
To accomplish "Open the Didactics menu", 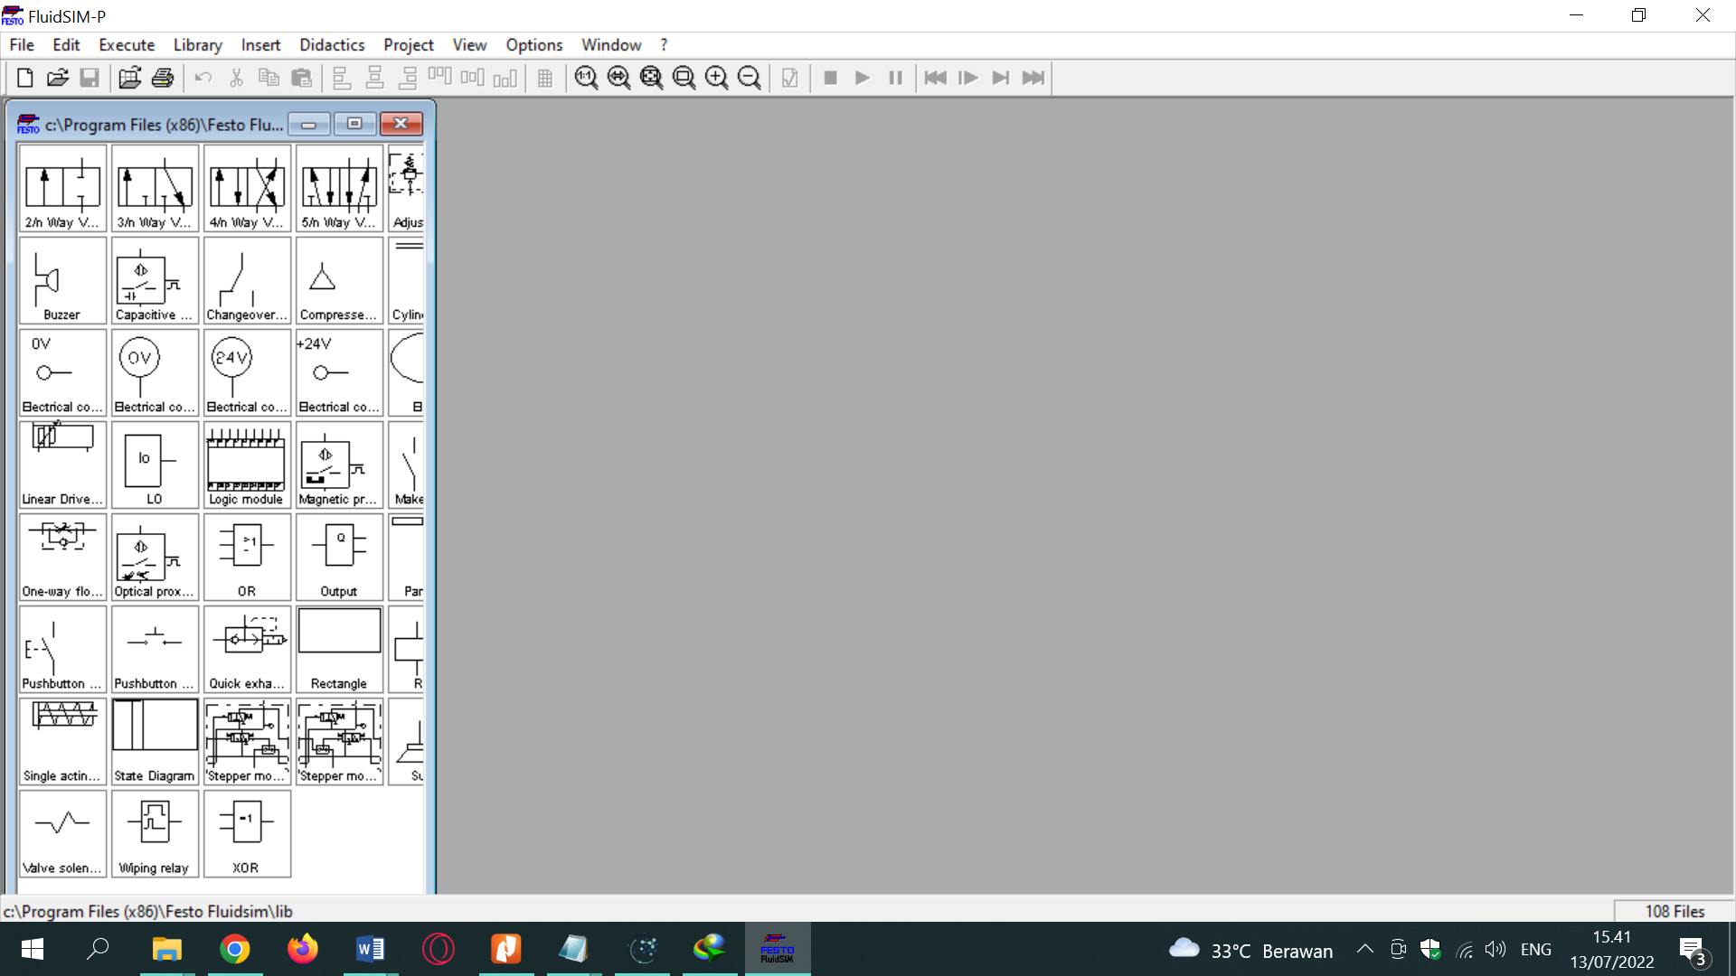I will click(332, 45).
